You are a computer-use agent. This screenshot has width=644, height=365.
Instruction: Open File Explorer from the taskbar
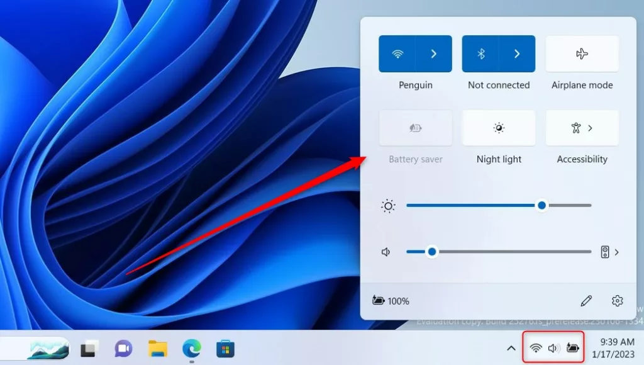[158, 349]
